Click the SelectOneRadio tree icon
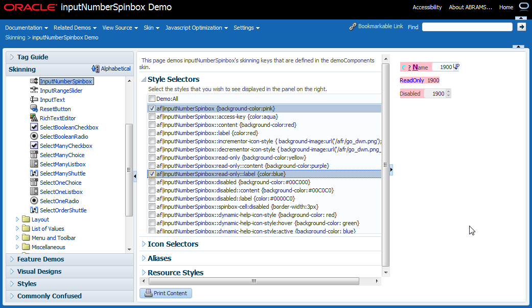Screen dimensions: 532x308 pos(34,201)
